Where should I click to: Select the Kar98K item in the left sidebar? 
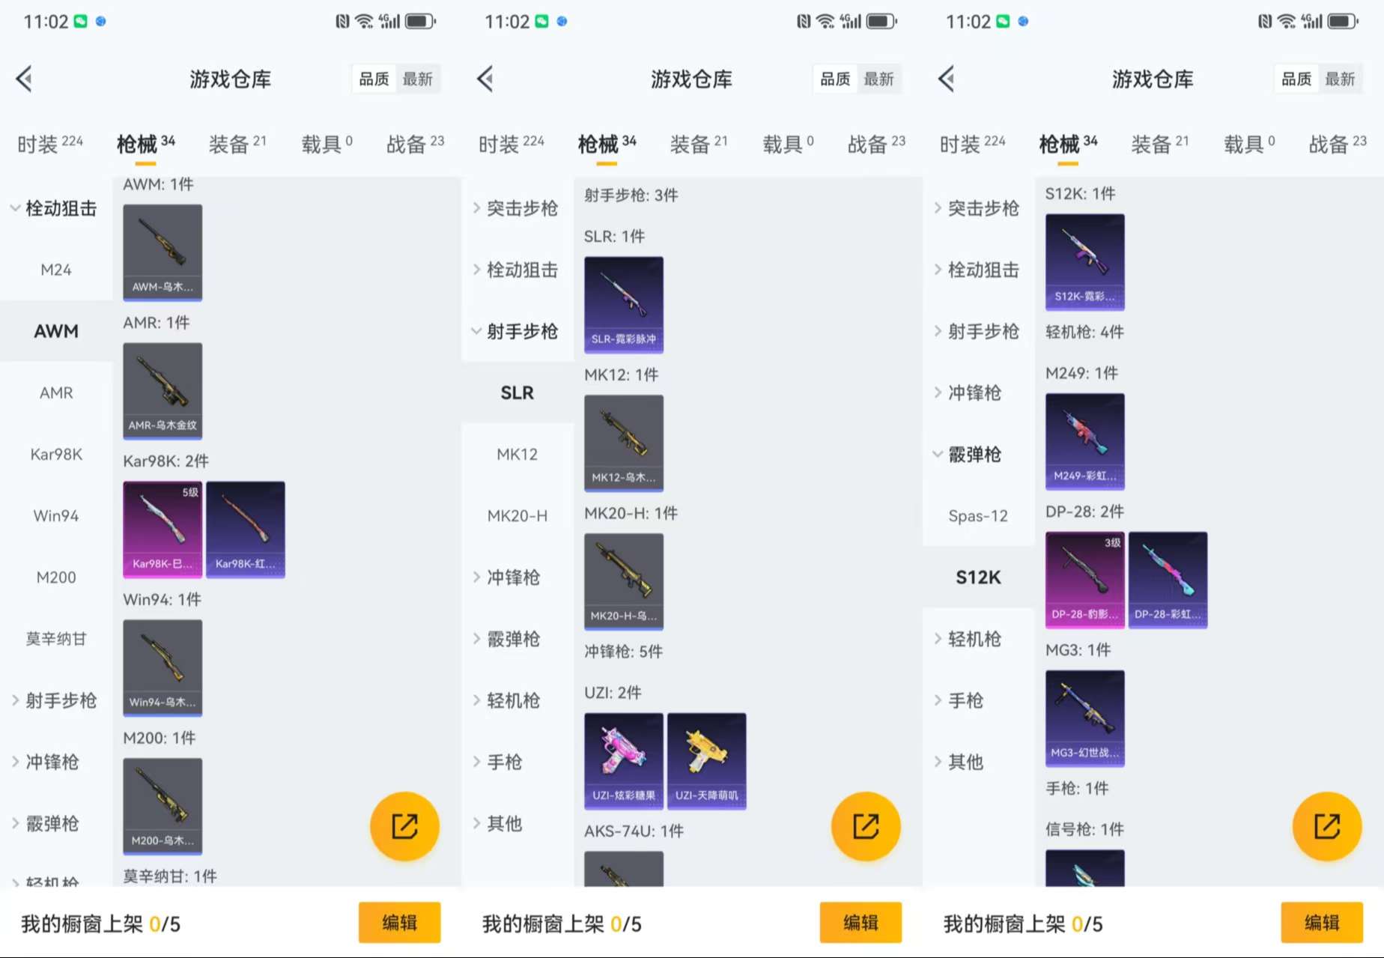point(56,454)
